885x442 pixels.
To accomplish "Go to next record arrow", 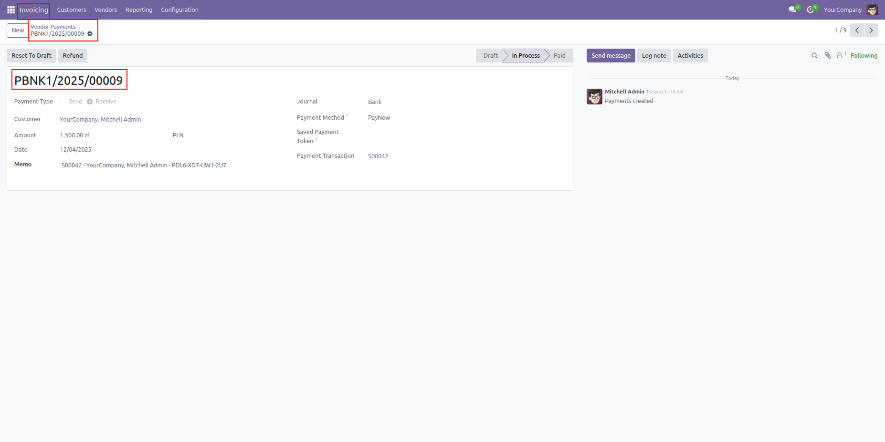I will pos(871,31).
